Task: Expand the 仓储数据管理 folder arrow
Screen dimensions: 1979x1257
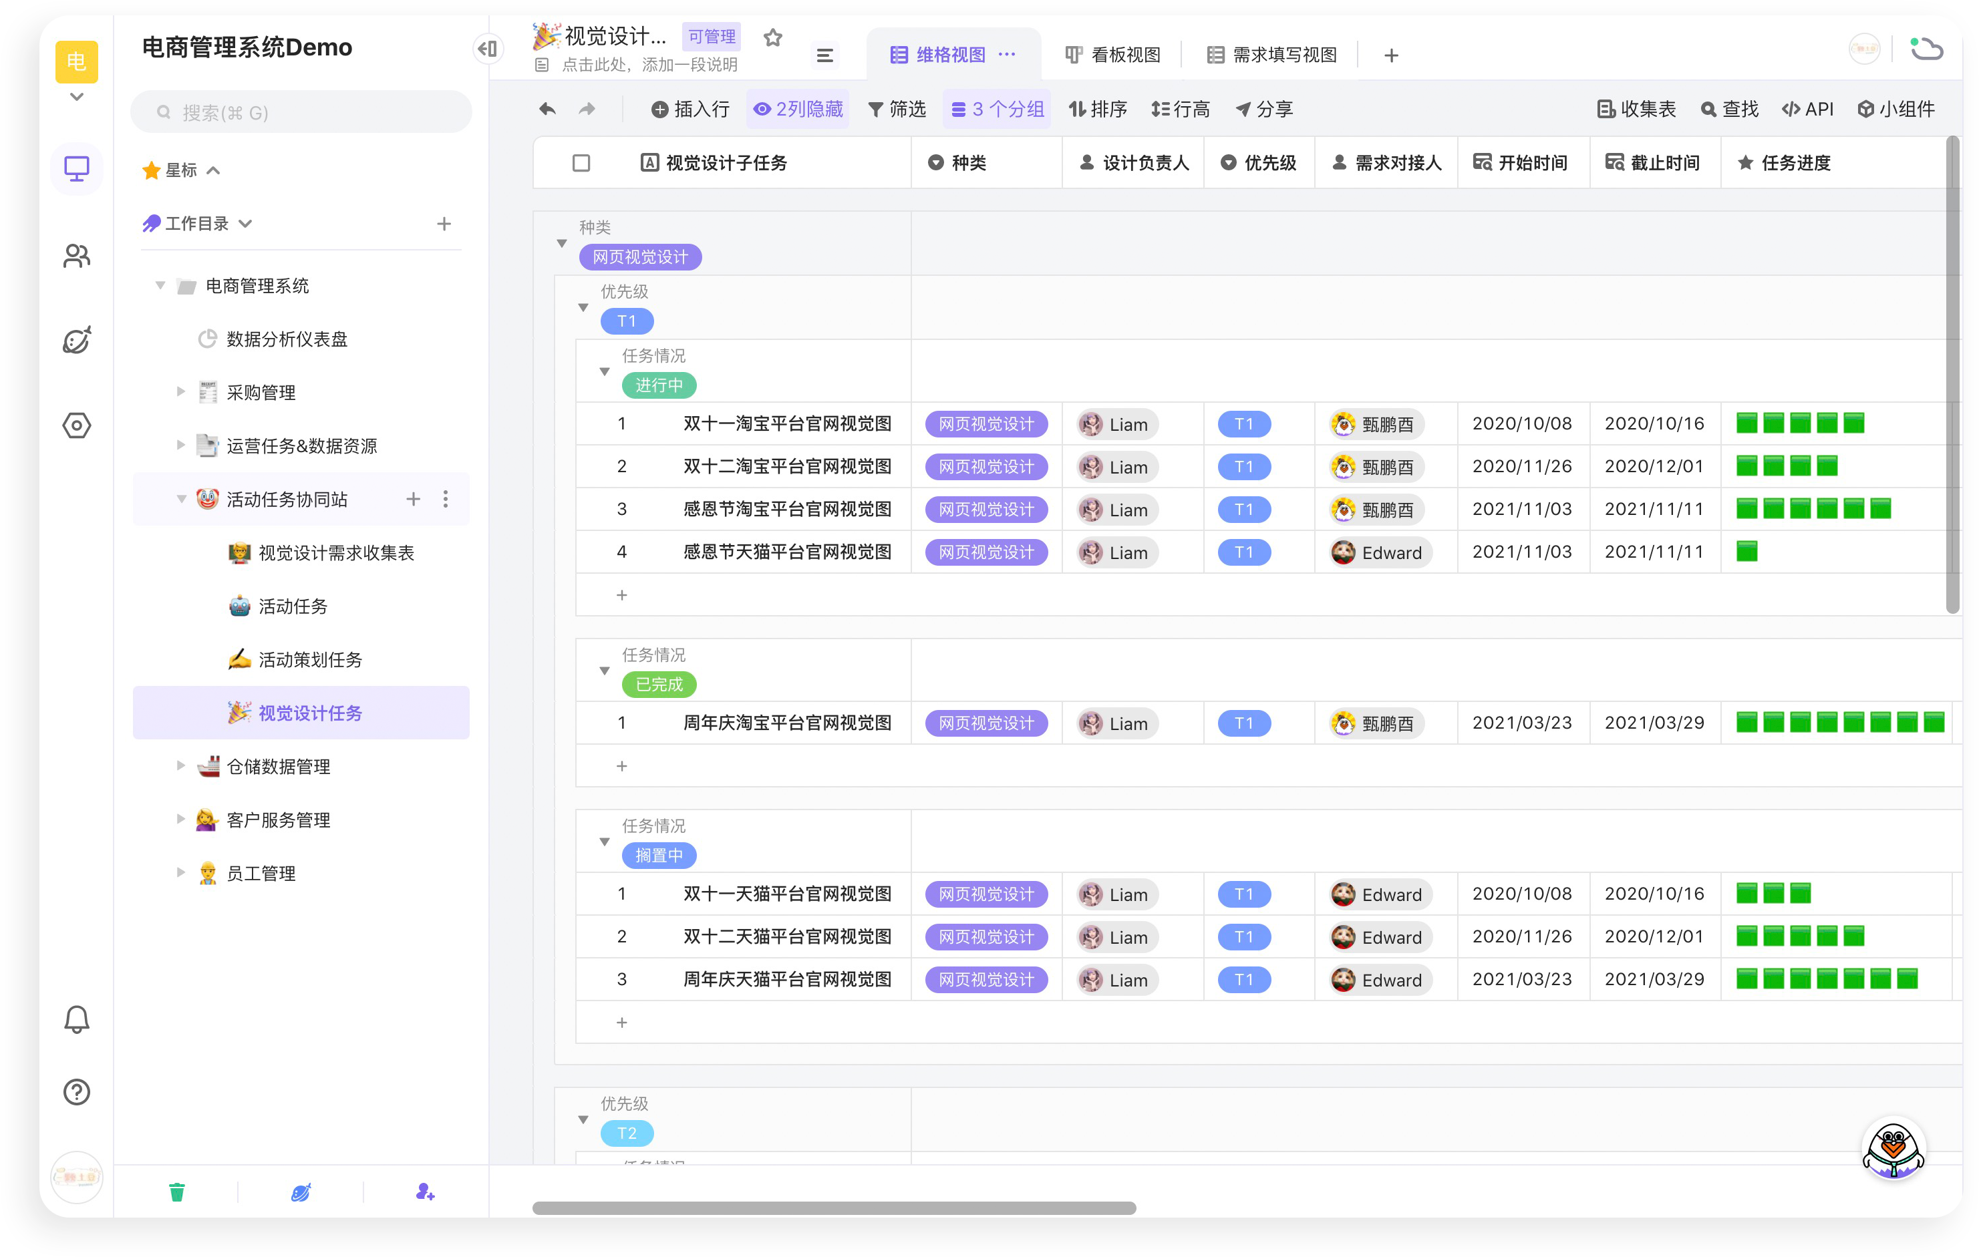Action: coord(181,765)
